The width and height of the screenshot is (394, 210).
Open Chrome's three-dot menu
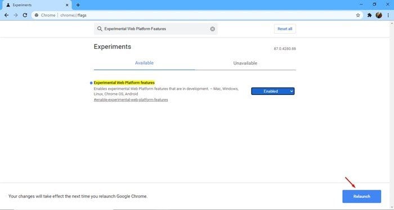pos(388,15)
